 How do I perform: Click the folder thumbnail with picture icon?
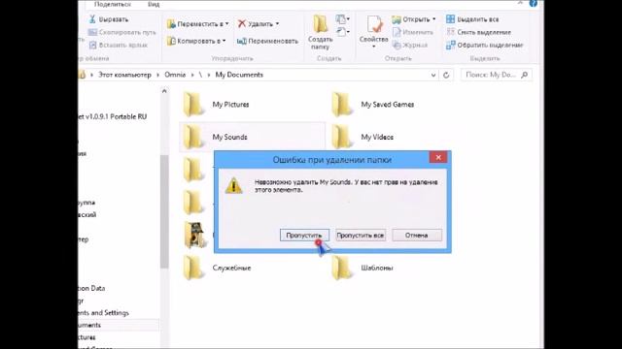194,235
